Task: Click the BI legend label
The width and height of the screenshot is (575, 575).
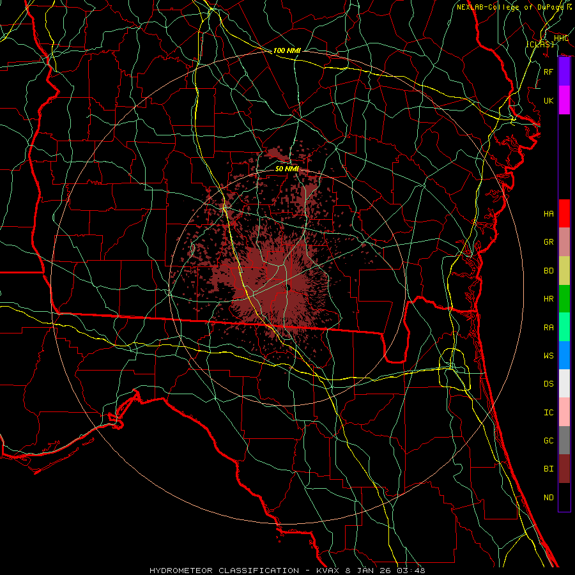Action: point(548,469)
